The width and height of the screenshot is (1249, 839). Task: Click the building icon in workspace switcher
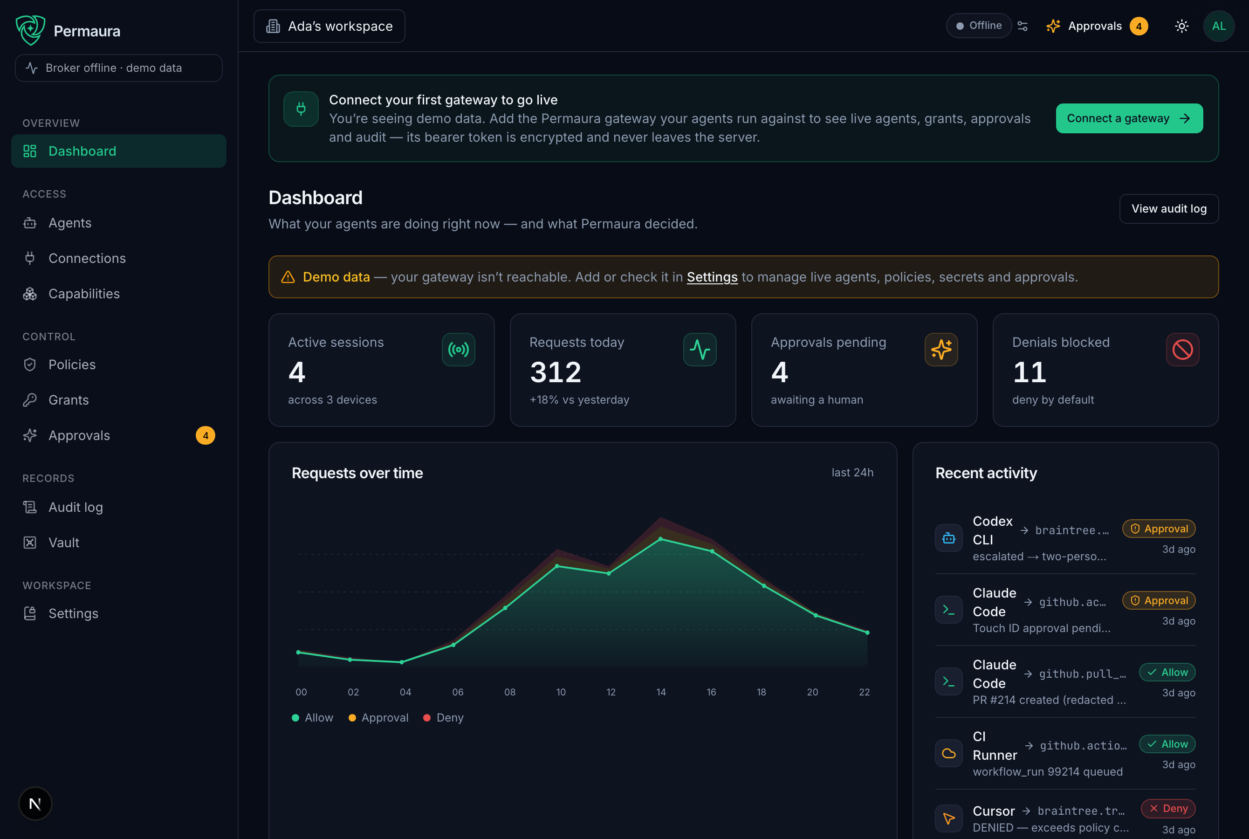273,26
